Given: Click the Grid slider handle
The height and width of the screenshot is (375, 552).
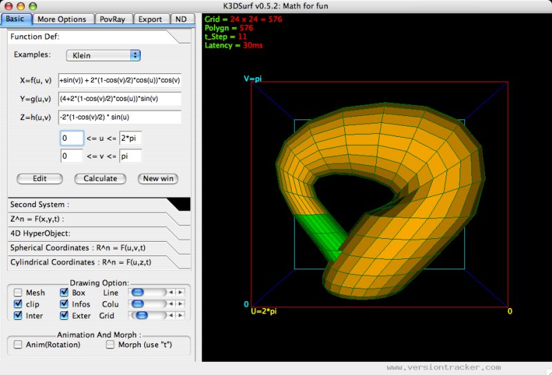Looking at the screenshot, I should pyautogui.click(x=141, y=316).
